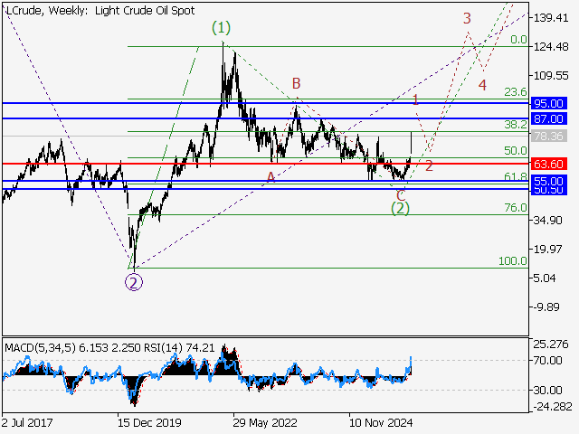Click the 78.36 current price tag
This screenshot has width=579, height=434.
point(549,136)
